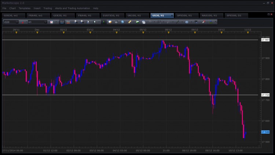The image size is (275, 155).
Task: Click the last toolbar icon
Action: point(216,22)
